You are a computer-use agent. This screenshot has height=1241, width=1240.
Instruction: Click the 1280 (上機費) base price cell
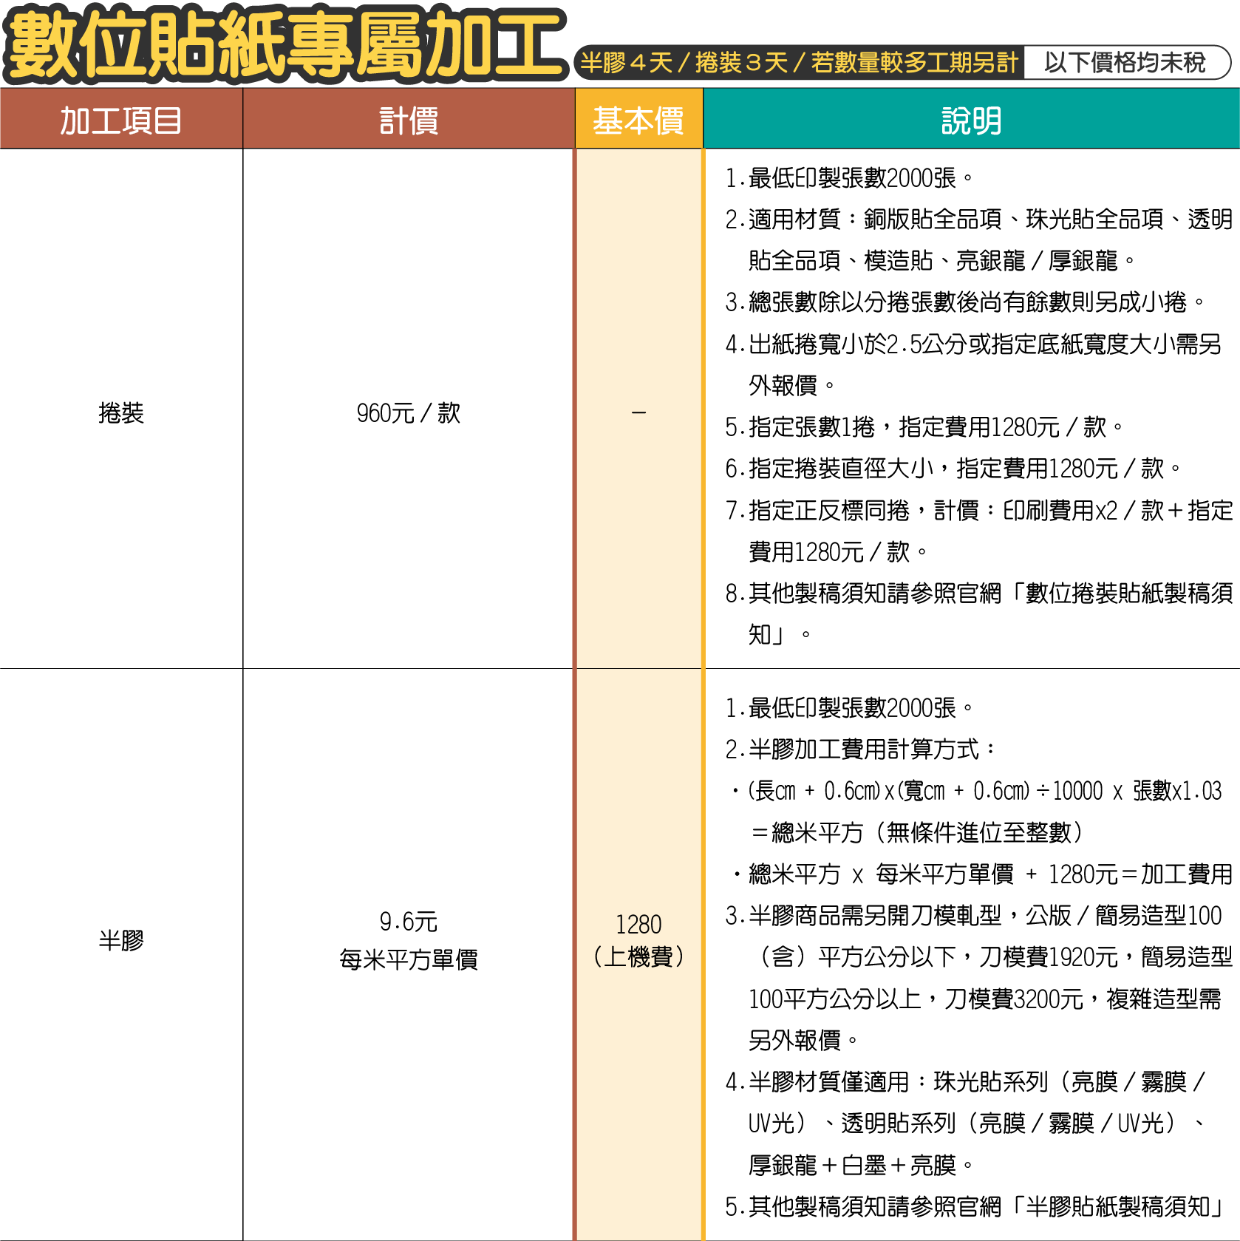638,940
